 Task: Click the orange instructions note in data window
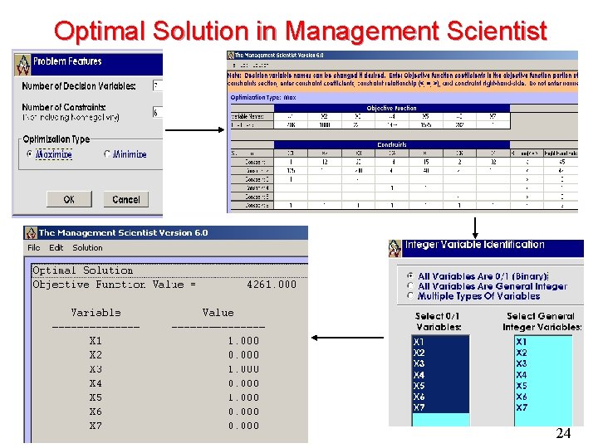click(x=403, y=80)
